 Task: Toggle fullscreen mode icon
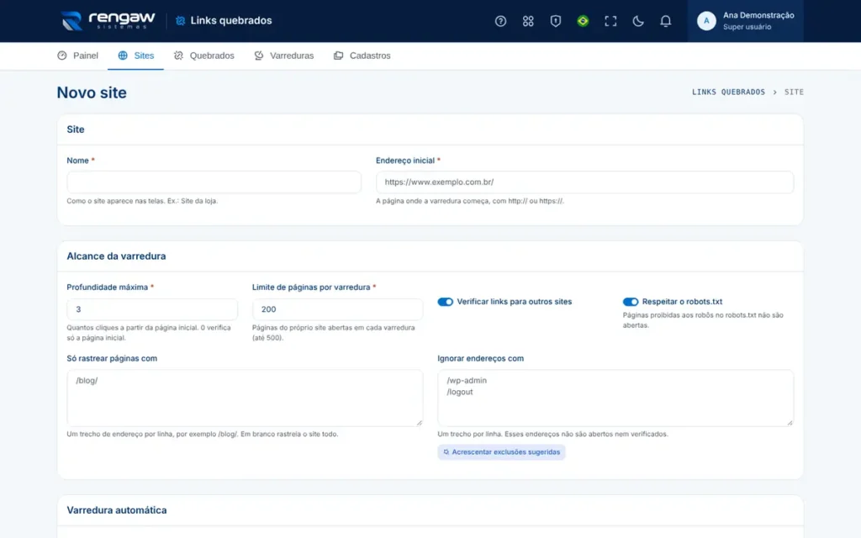coord(610,21)
